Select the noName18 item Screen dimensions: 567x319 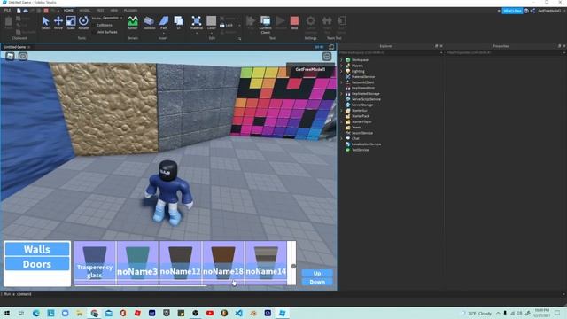223,262
